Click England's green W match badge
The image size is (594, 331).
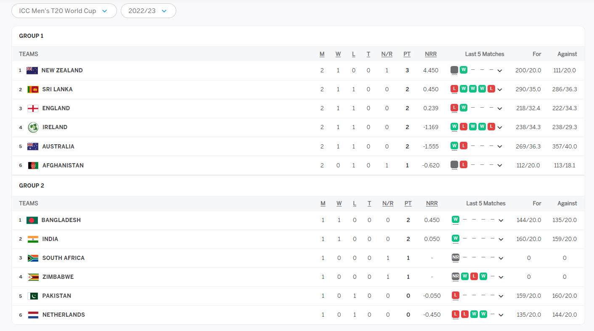pyautogui.click(x=464, y=108)
